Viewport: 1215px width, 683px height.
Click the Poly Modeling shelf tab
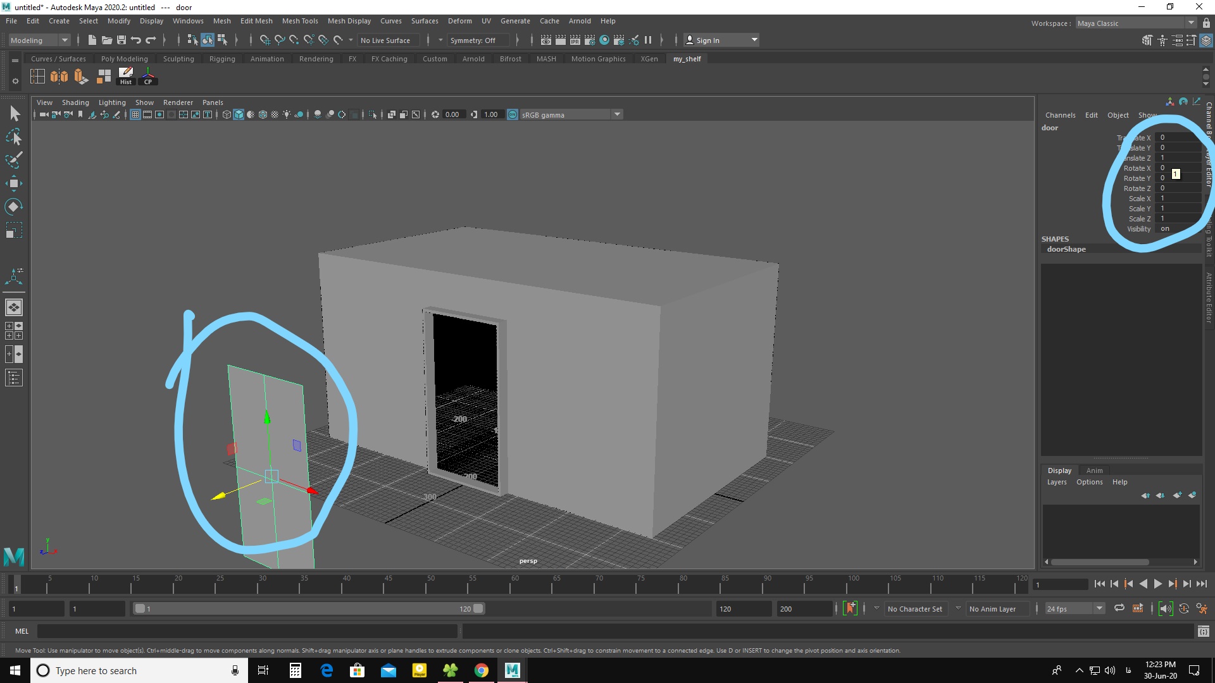tap(123, 58)
